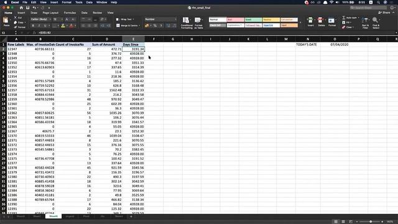Click the Home icon in the title bar

(x=21, y=8)
